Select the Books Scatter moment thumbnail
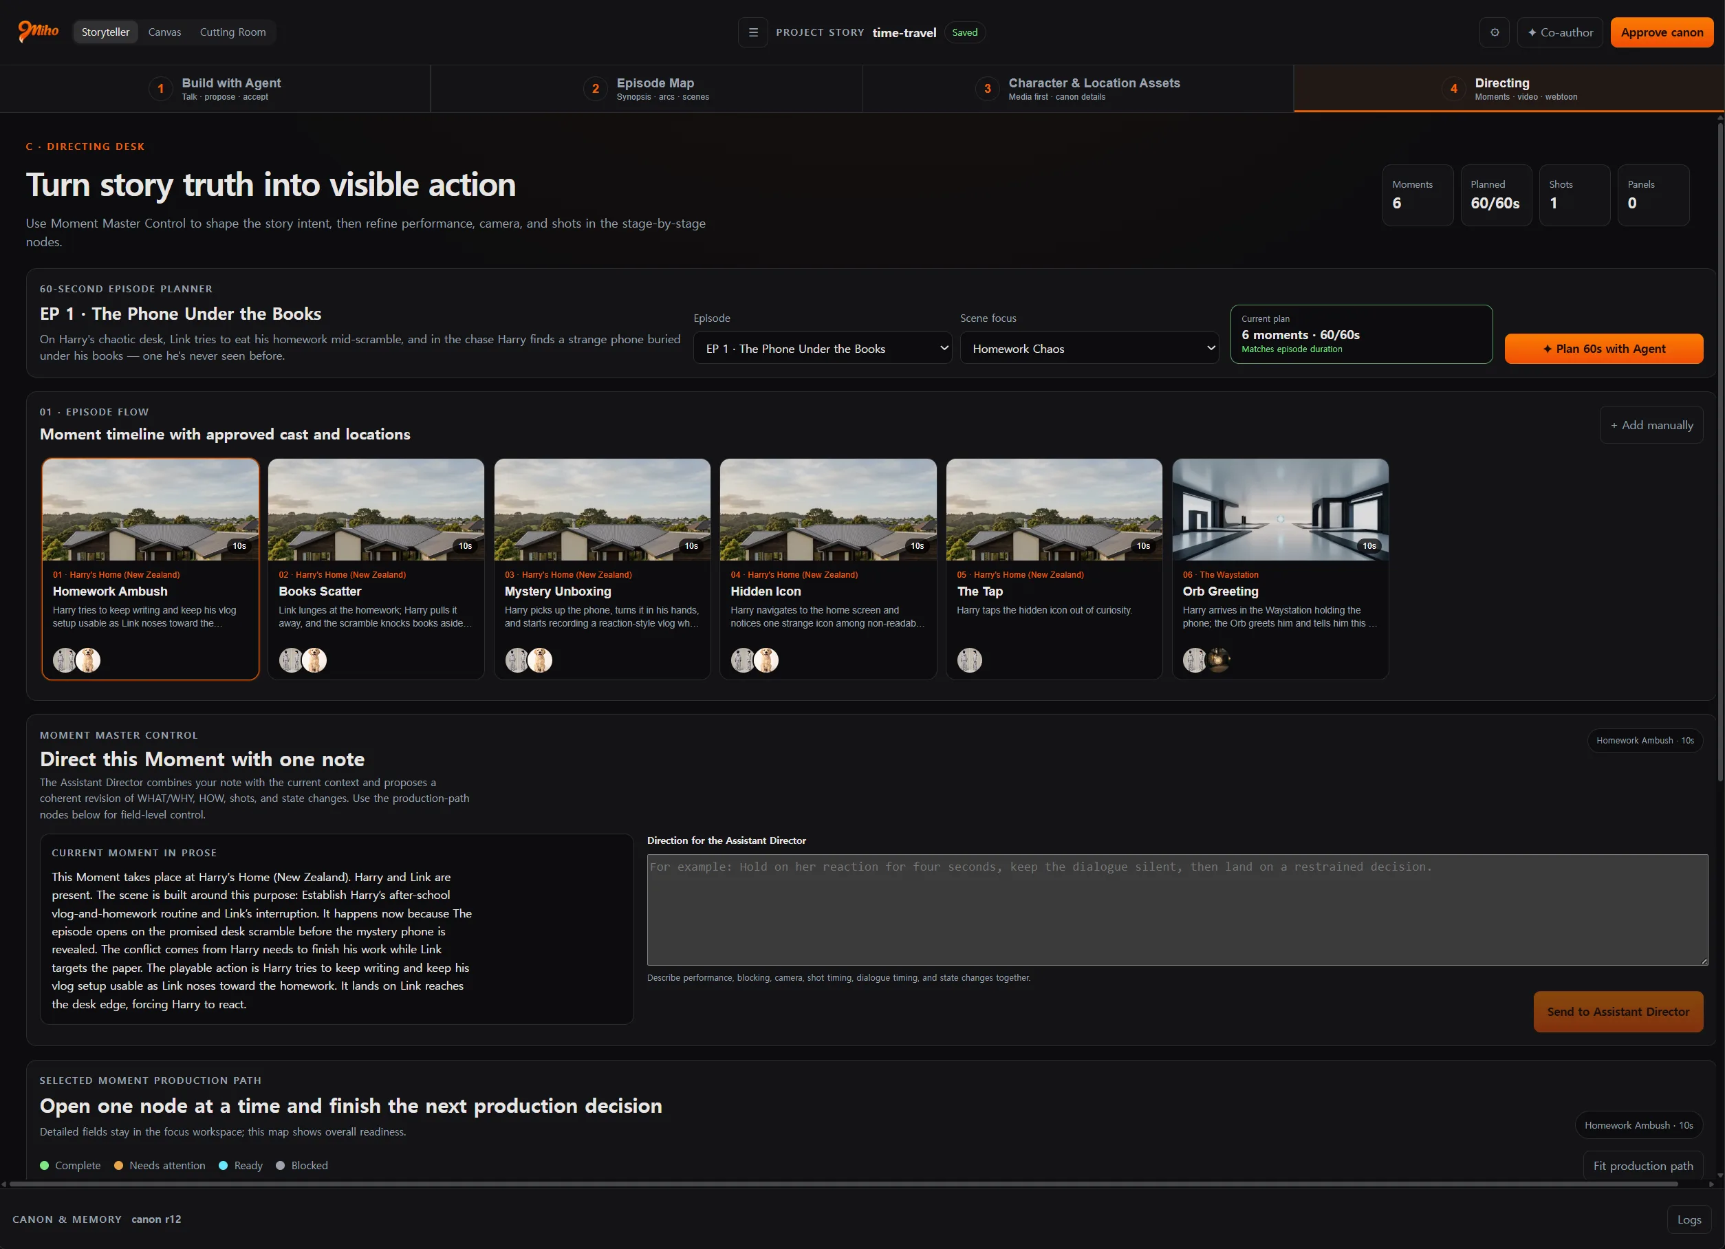The height and width of the screenshot is (1249, 1725). [x=376, y=509]
